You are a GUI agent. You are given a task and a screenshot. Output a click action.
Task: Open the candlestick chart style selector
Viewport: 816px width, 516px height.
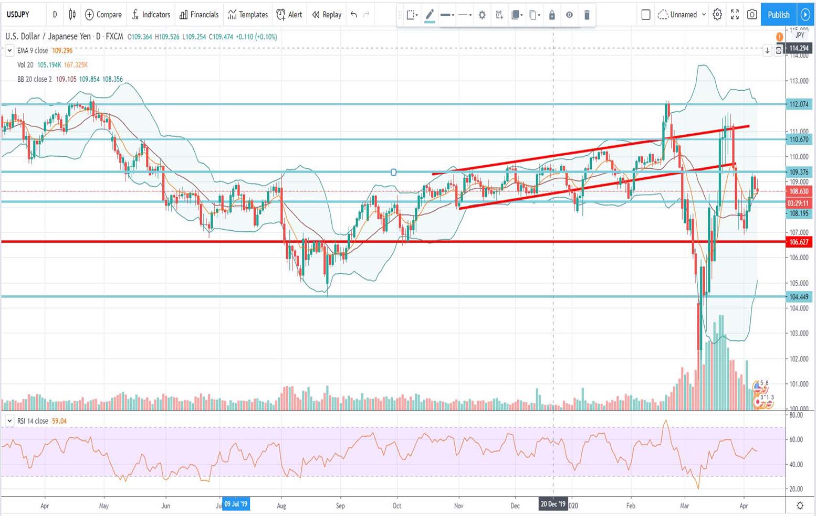click(72, 15)
